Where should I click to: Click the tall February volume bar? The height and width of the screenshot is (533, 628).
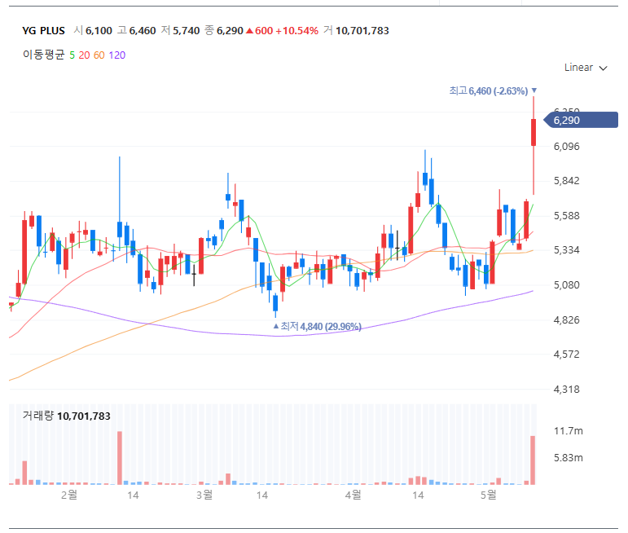coord(120,458)
